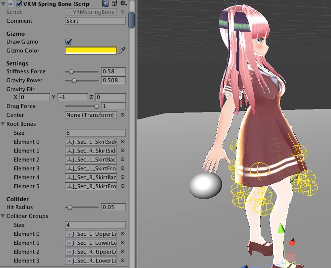Click the VRMSpringBone script field
Image resolution: width=331 pixels, height=268 pixels.
coord(91,12)
